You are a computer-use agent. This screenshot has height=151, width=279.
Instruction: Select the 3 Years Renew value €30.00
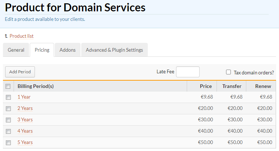pyautogui.click(x=265, y=119)
